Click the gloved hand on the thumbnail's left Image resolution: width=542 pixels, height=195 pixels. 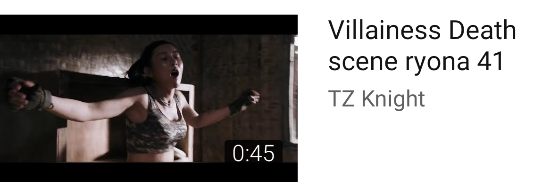[x=29, y=94]
